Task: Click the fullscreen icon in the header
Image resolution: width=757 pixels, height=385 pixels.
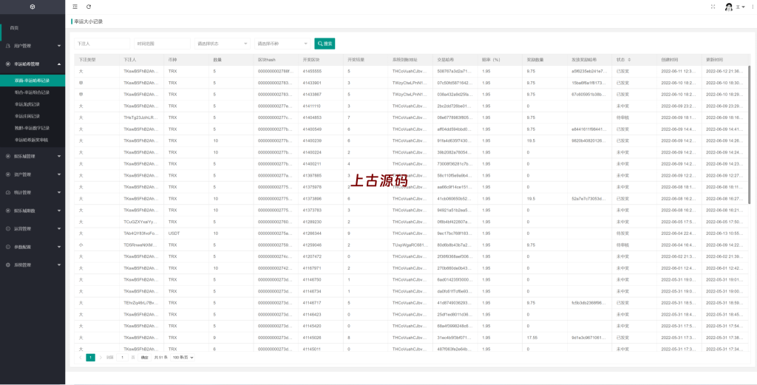Action: pyautogui.click(x=713, y=7)
